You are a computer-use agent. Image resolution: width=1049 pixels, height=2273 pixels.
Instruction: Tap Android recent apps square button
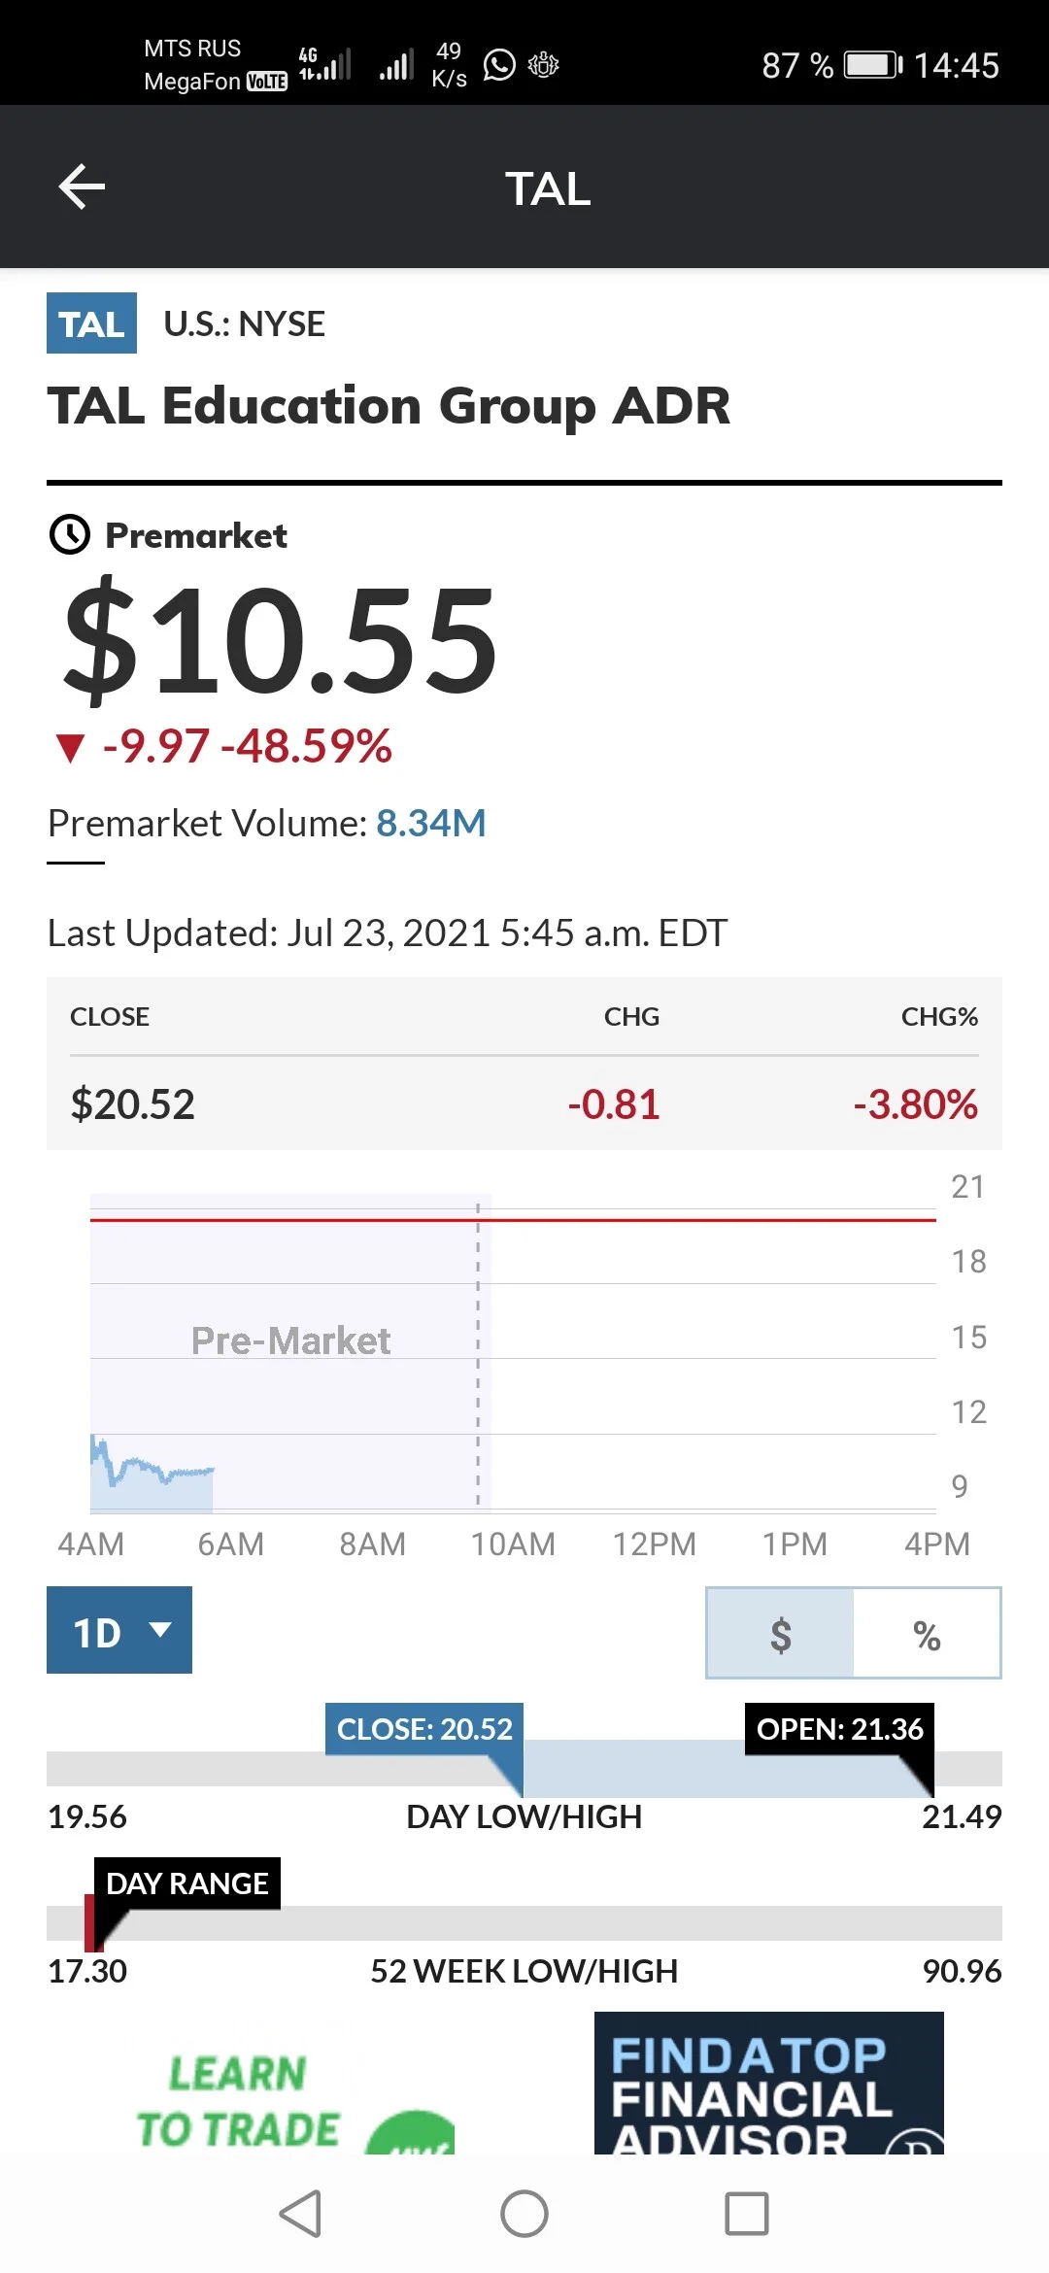point(747,2214)
